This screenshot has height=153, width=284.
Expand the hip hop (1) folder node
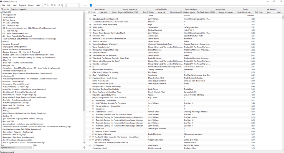click(x=2, y=116)
